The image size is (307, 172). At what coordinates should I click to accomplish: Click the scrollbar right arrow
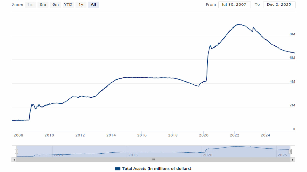(x=293, y=160)
